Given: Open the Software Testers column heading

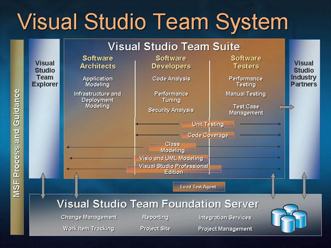Looking at the screenshot, I should [245, 62].
